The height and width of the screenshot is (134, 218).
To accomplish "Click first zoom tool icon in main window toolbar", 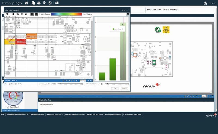I will [185, 96].
